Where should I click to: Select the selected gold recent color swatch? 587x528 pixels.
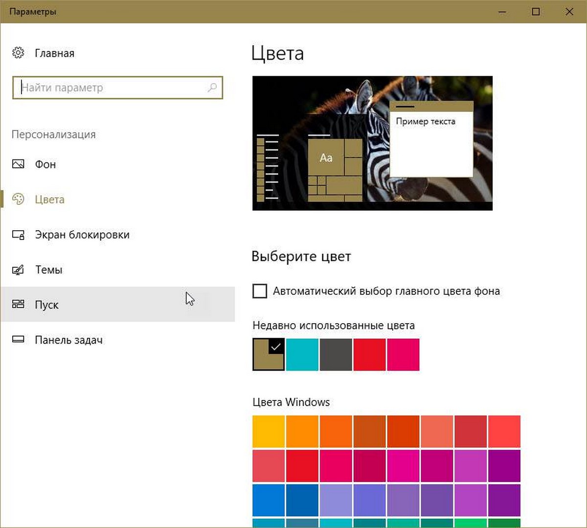coord(269,354)
